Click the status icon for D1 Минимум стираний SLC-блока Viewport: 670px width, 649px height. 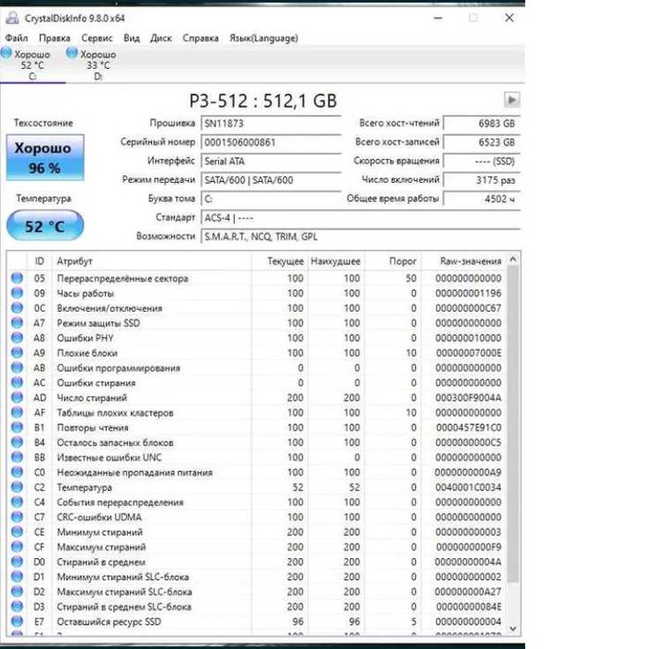pos(17,577)
